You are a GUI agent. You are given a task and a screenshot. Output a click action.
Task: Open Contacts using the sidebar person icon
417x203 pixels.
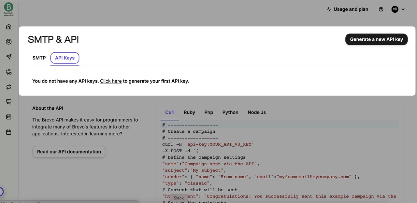[8, 42]
